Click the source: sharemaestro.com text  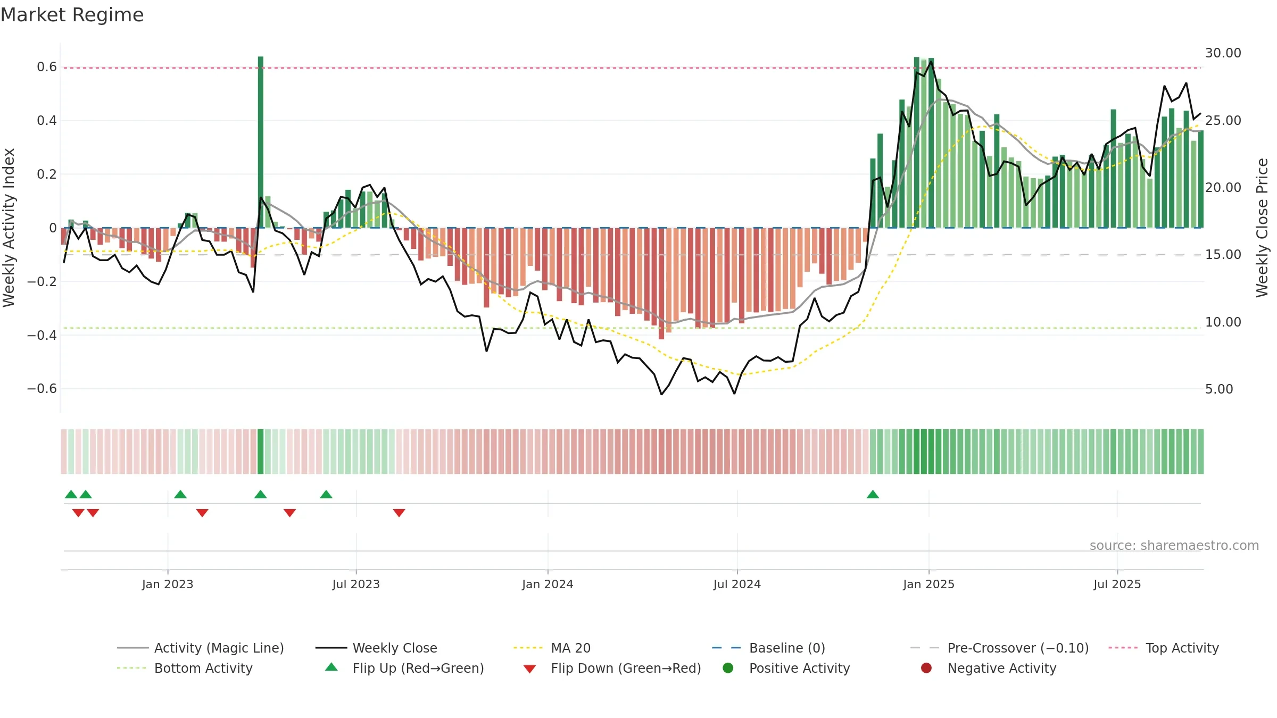pyautogui.click(x=1174, y=546)
